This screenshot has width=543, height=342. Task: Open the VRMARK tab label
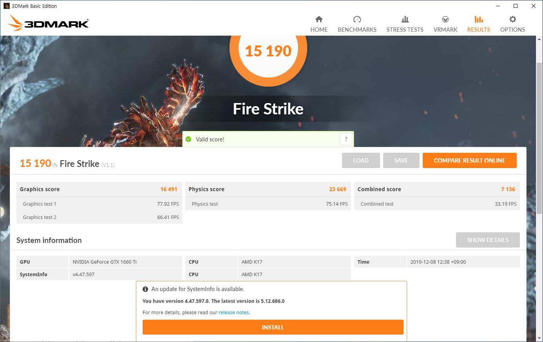445,30
